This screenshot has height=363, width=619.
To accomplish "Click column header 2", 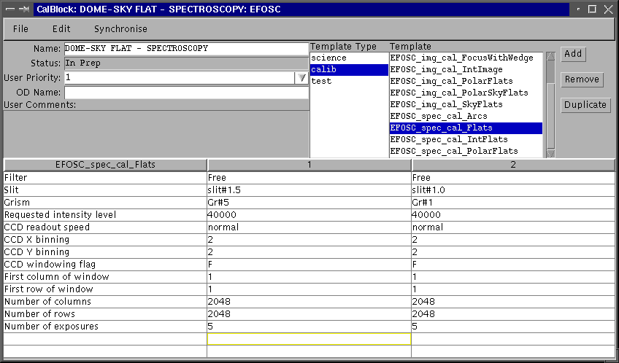I will (x=513, y=165).
